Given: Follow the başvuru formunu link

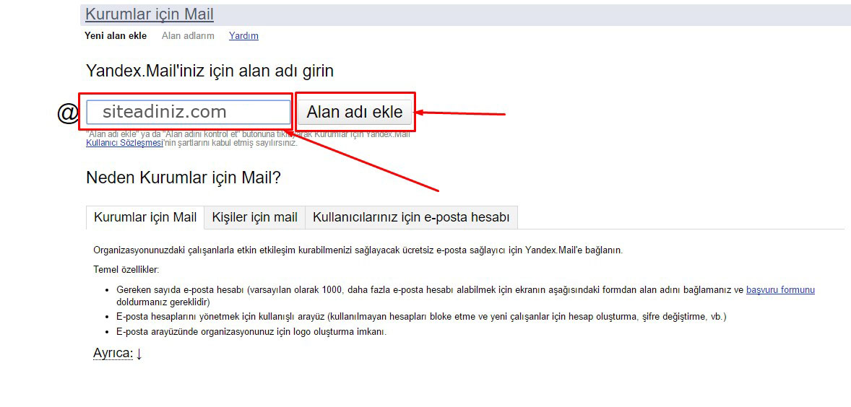Looking at the screenshot, I should point(780,290).
